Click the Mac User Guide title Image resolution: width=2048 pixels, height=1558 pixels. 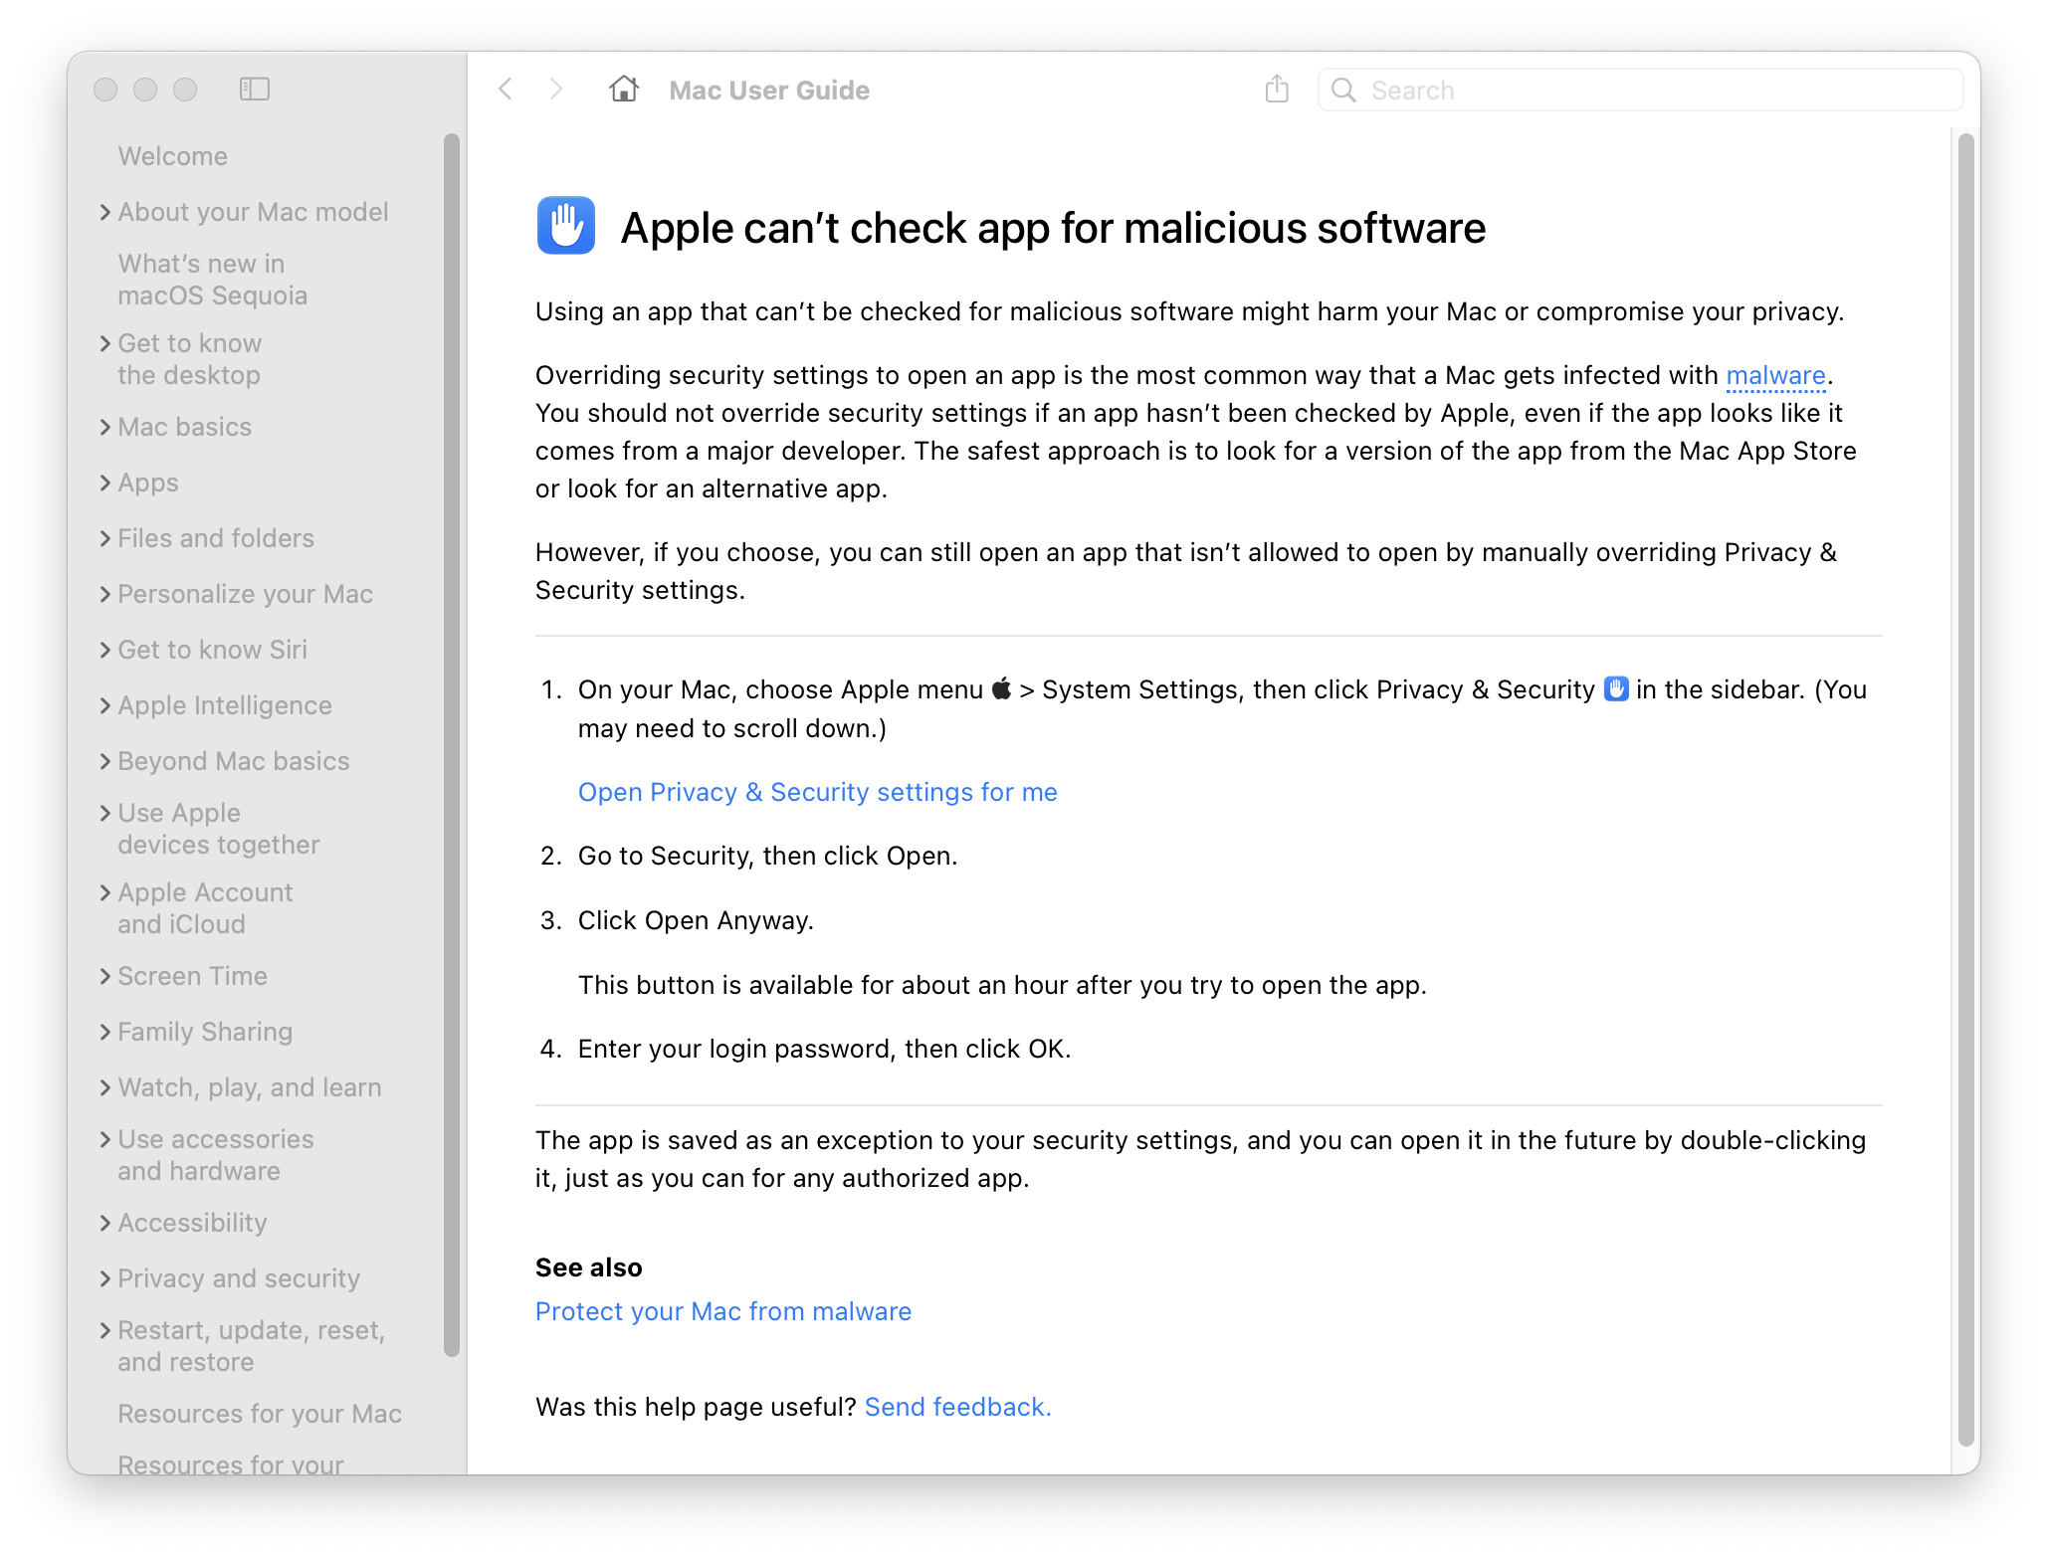point(769,91)
